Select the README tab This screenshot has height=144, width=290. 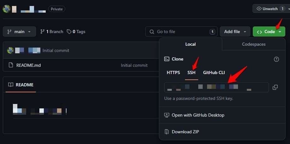[x=21, y=85]
